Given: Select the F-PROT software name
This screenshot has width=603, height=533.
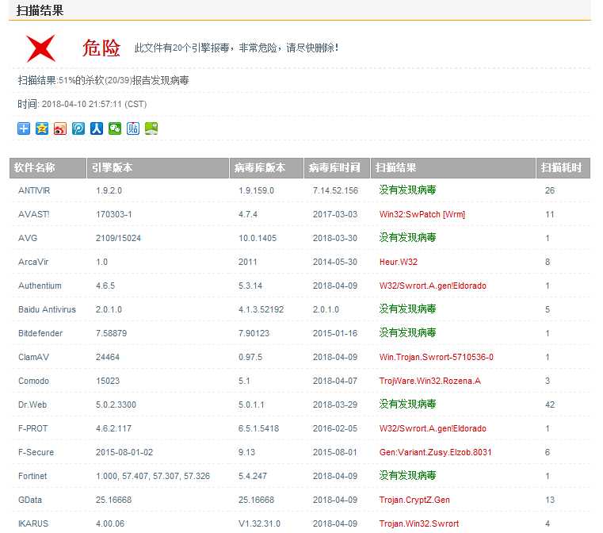Looking at the screenshot, I should (33, 429).
